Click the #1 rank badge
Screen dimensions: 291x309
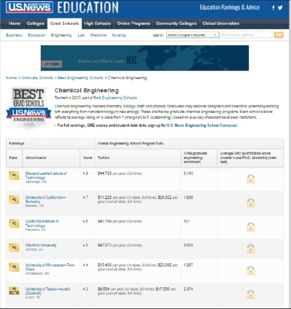[x=14, y=175]
